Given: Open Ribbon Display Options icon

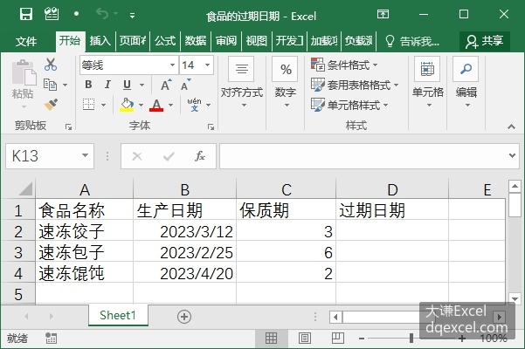Looking at the screenshot, I should click(383, 14).
